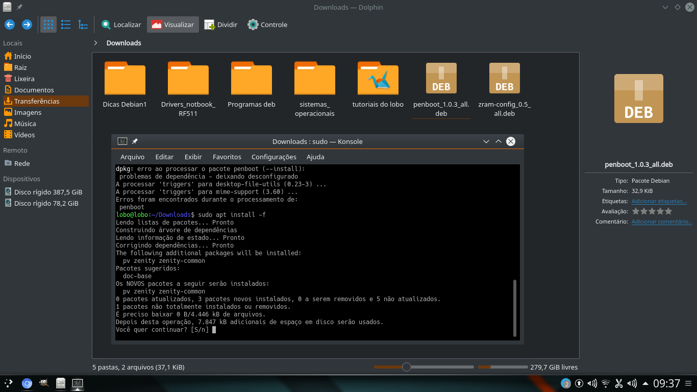Click Adicionar comentário link
This screenshot has width=697, height=392.
(661, 221)
